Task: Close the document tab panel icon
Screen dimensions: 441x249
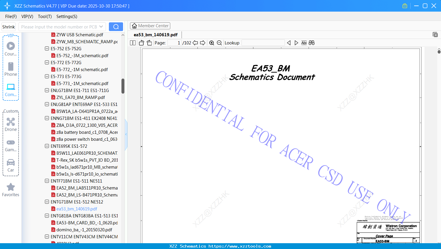Action: [x=435, y=35]
